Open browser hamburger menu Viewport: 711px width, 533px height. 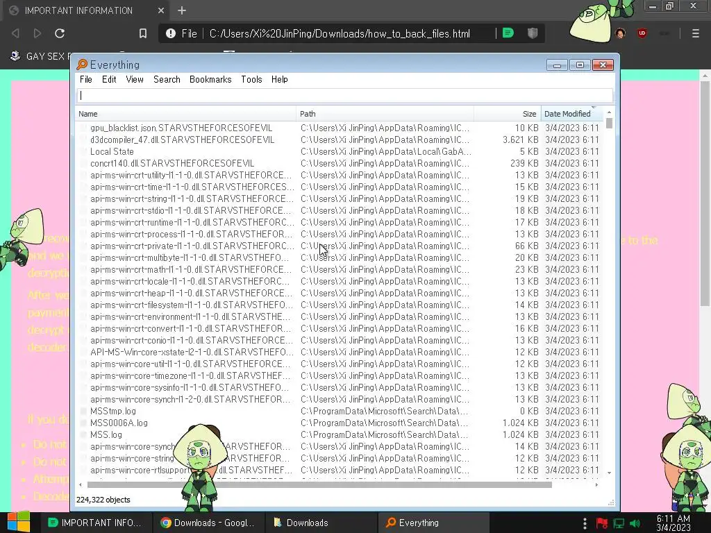(695, 33)
